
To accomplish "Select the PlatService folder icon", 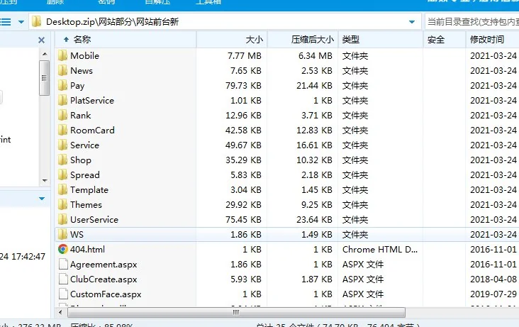I will pos(62,101).
